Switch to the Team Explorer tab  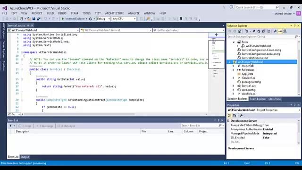[x=258, y=99]
